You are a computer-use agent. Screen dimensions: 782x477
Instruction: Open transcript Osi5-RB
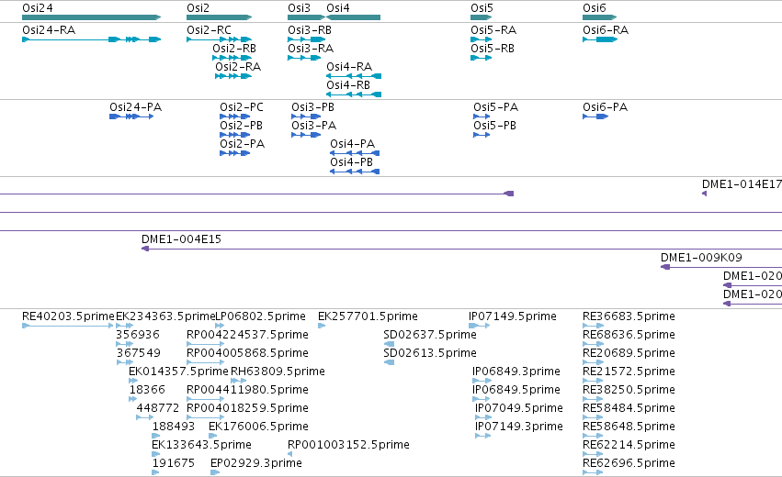pos(481,58)
